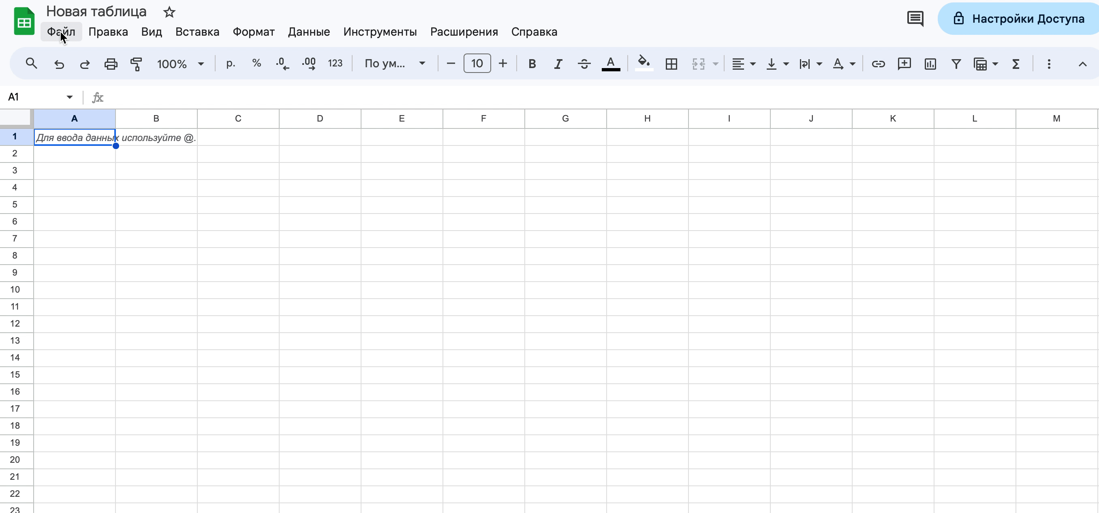Open the Правка menu
Screen dimensions: 1099x513
coord(108,32)
